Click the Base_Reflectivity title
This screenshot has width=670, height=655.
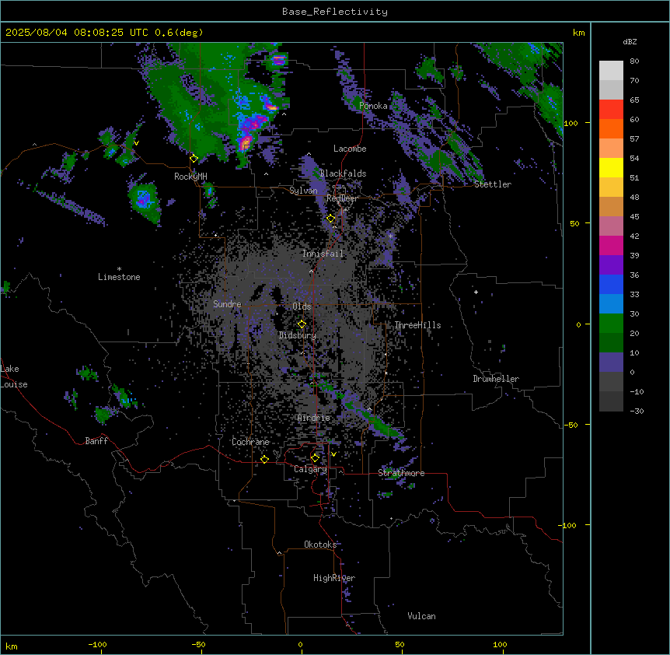(x=335, y=12)
